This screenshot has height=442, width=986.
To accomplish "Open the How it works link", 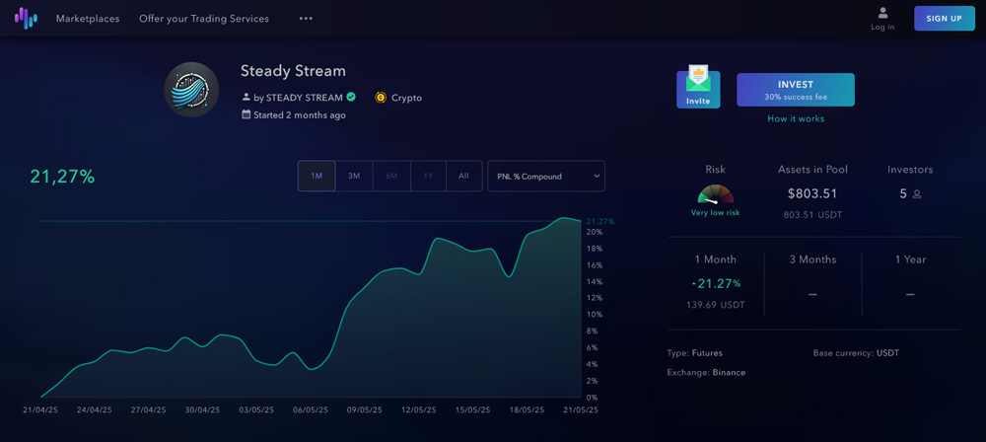I will coord(796,118).
